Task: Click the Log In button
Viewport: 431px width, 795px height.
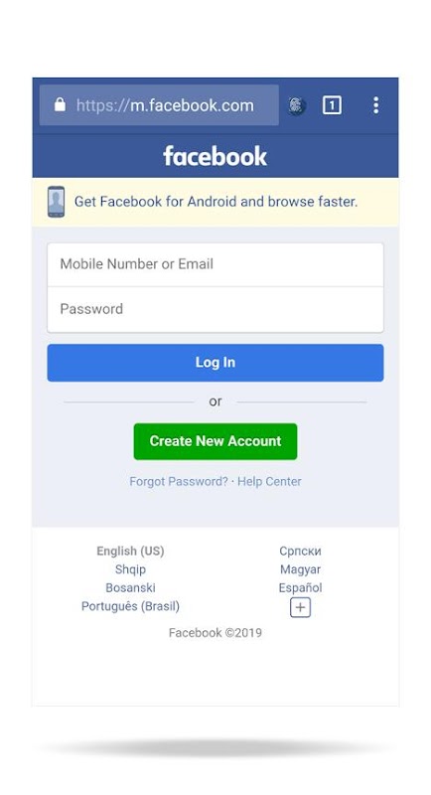Action: point(215,363)
